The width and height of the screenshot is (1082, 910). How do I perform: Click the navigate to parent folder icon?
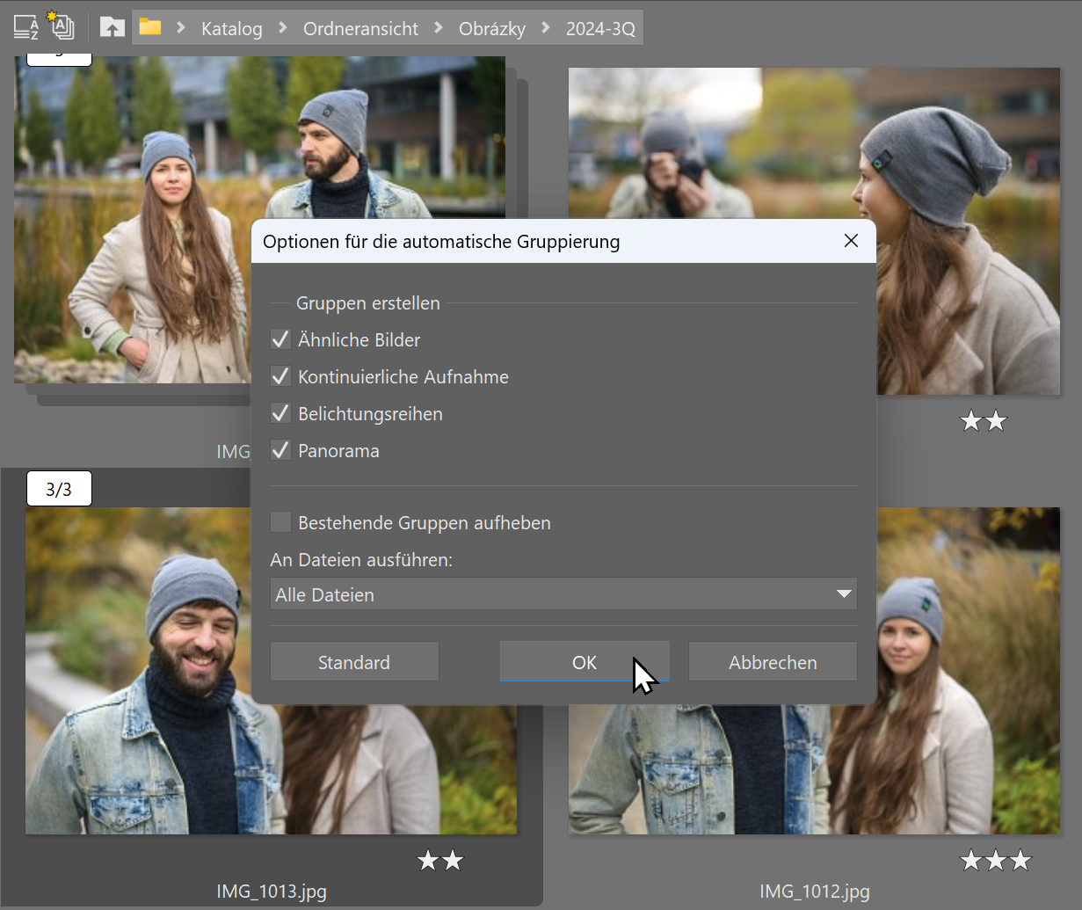pyautogui.click(x=112, y=27)
